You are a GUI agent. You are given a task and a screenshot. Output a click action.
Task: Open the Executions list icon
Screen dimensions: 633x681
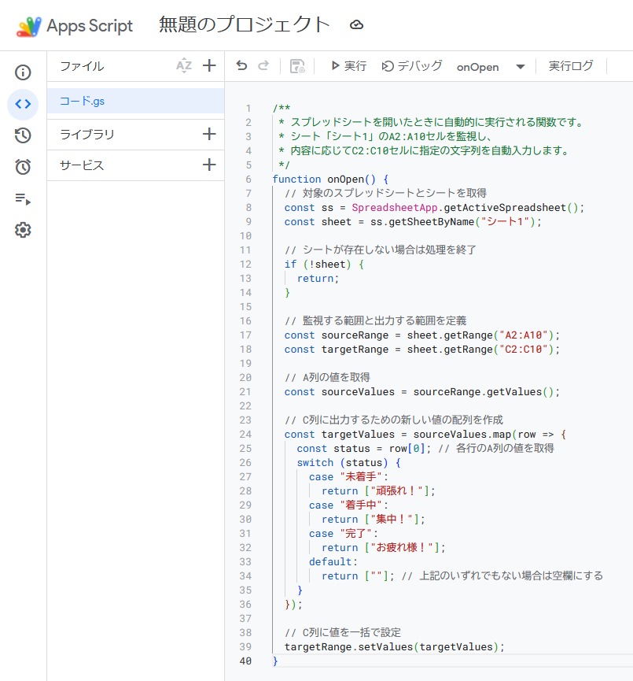click(x=23, y=199)
